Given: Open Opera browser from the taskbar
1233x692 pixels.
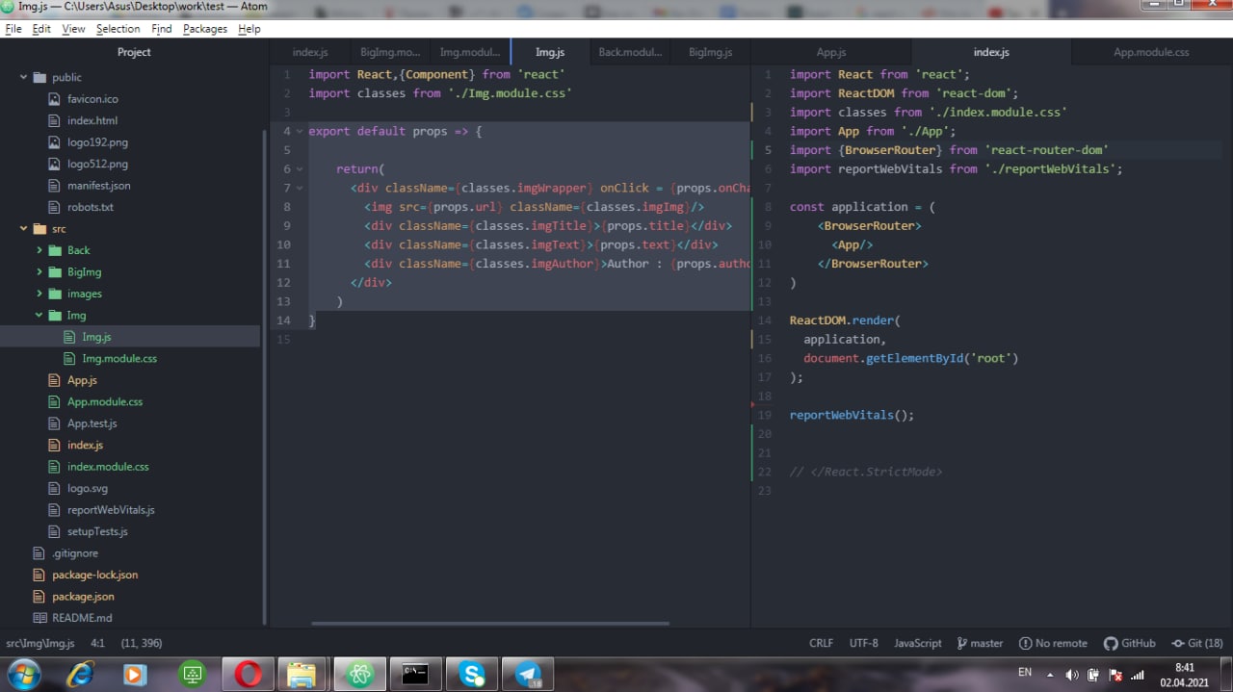Looking at the screenshot, I should pyautogui.click(x=248, y=674).
